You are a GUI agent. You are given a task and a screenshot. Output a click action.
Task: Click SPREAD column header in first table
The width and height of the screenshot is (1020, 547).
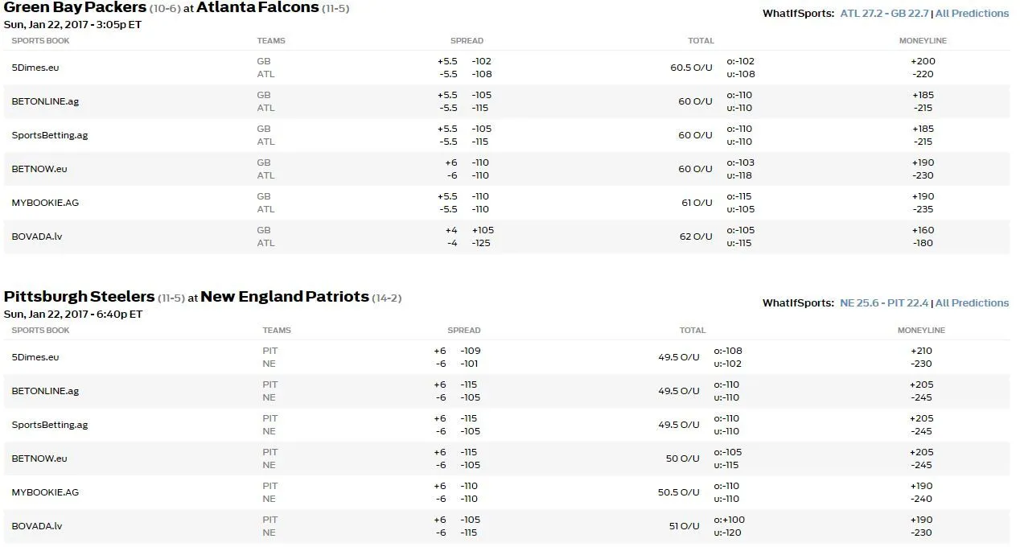(467, 41)
